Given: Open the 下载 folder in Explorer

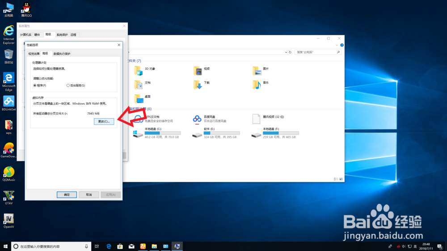Looking at the screenshot, I should pyautogui.click(x=202, y=84).
